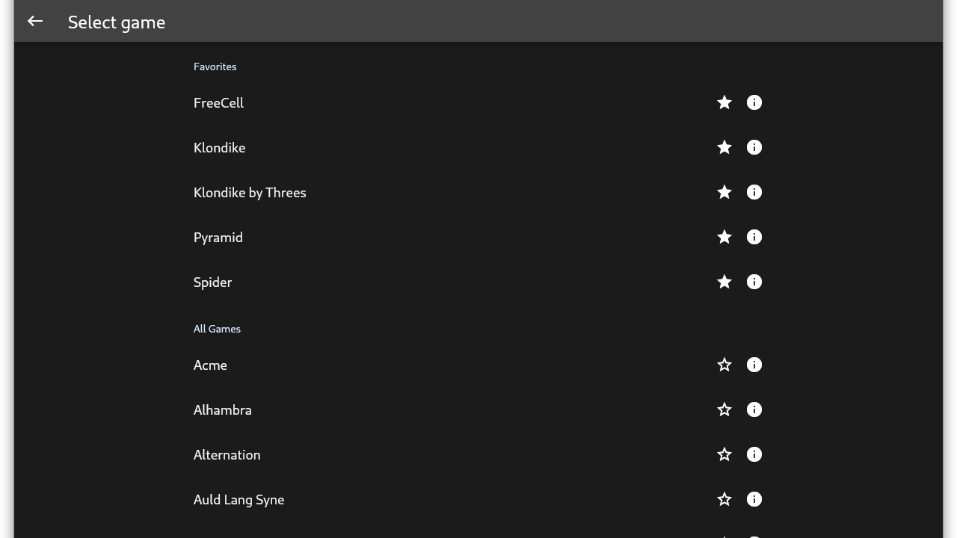Viewport: 957px width, 538px height.
Task: Select FreeCell from the list
Action: pyautogui.click(x=218, y=103)
